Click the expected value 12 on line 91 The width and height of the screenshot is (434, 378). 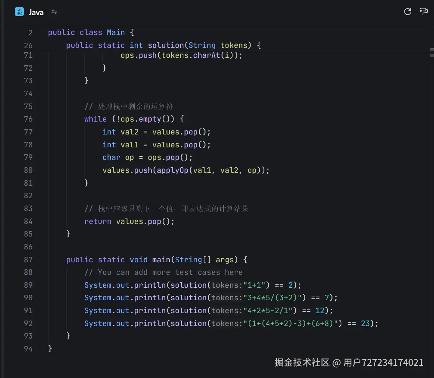tap(320, 311)
